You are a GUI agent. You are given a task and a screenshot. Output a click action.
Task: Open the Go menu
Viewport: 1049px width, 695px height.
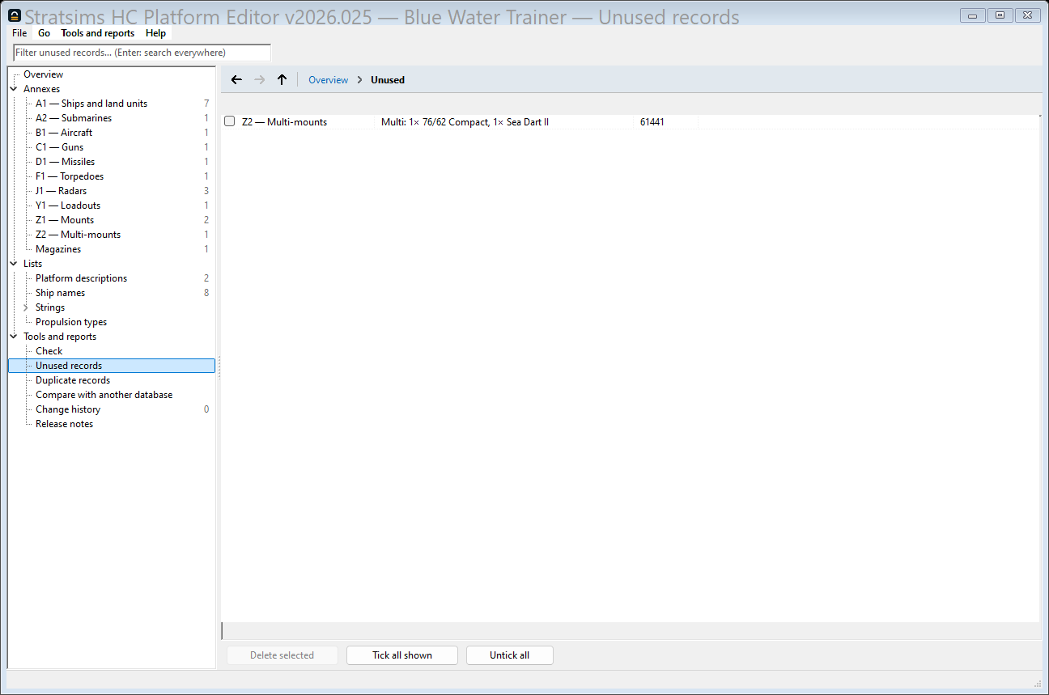click(44, 33)
